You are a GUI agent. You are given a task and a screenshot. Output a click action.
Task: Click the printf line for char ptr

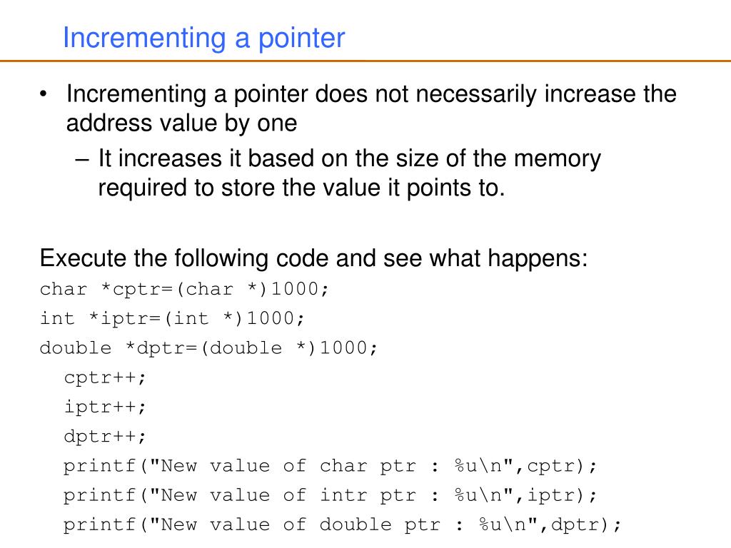[330, 466]
